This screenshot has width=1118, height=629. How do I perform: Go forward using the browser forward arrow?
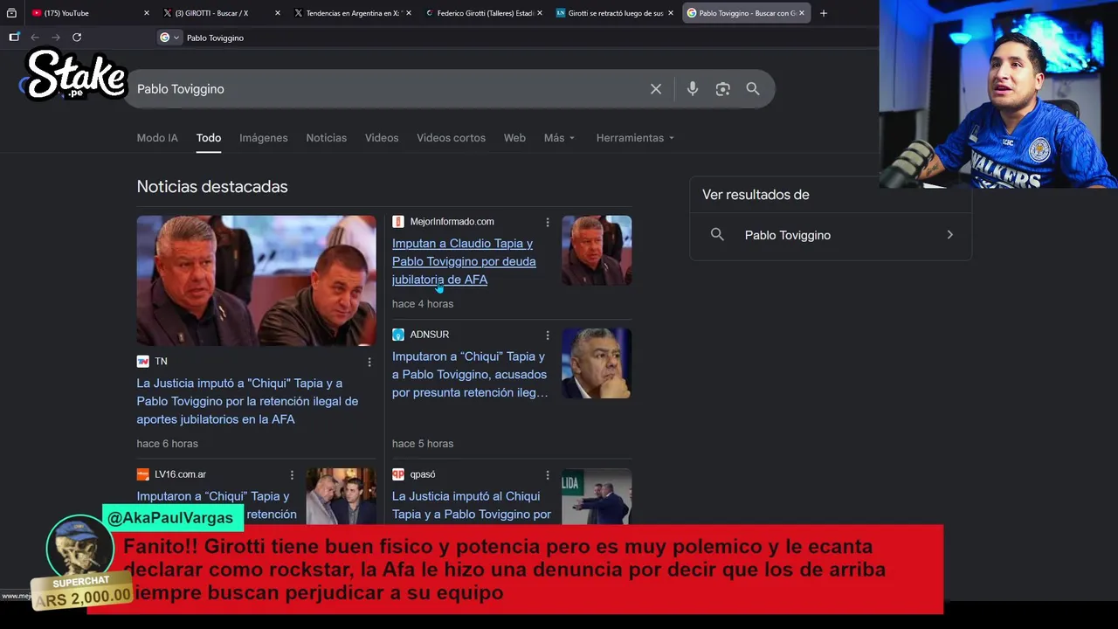click(56, 38)
